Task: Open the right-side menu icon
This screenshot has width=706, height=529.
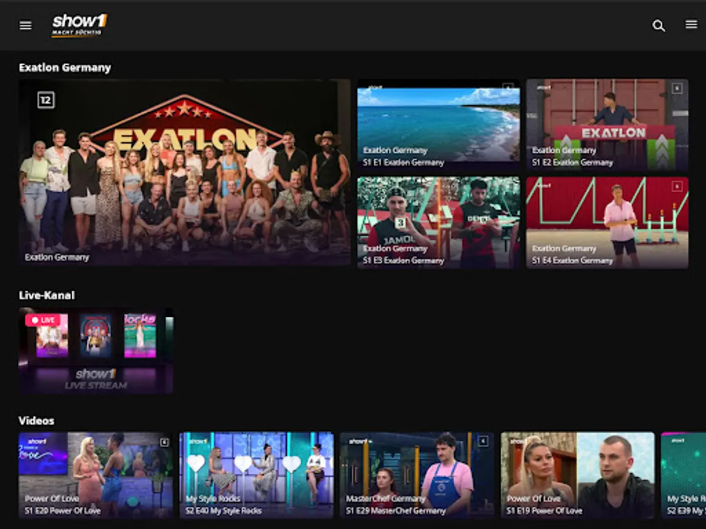Action: [691, 25]
